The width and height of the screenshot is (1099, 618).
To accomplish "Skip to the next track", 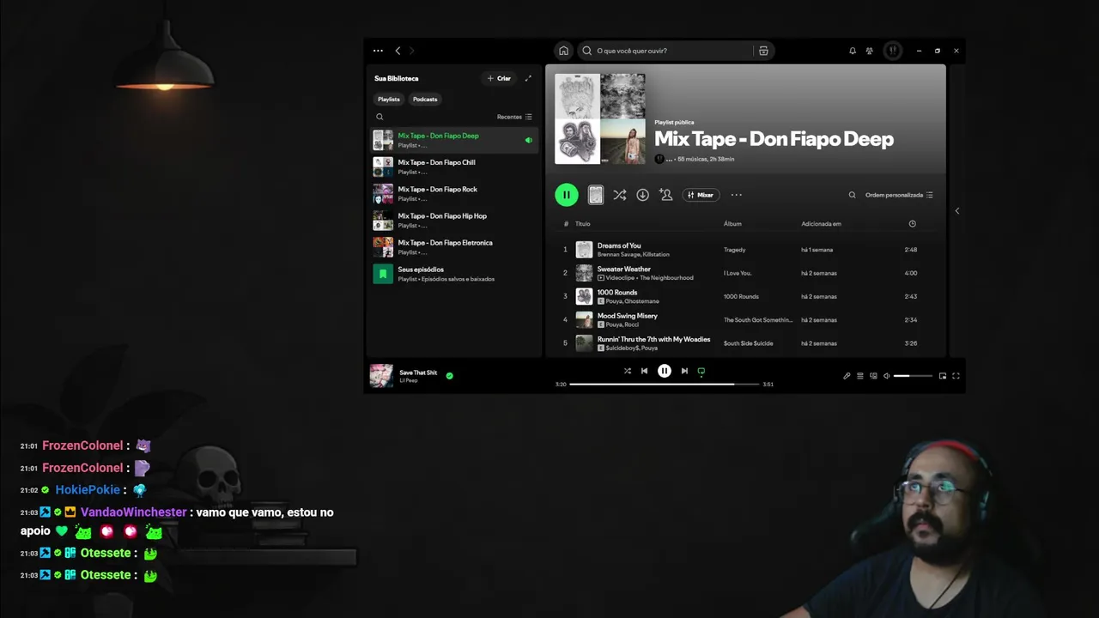I will [684, 371].
